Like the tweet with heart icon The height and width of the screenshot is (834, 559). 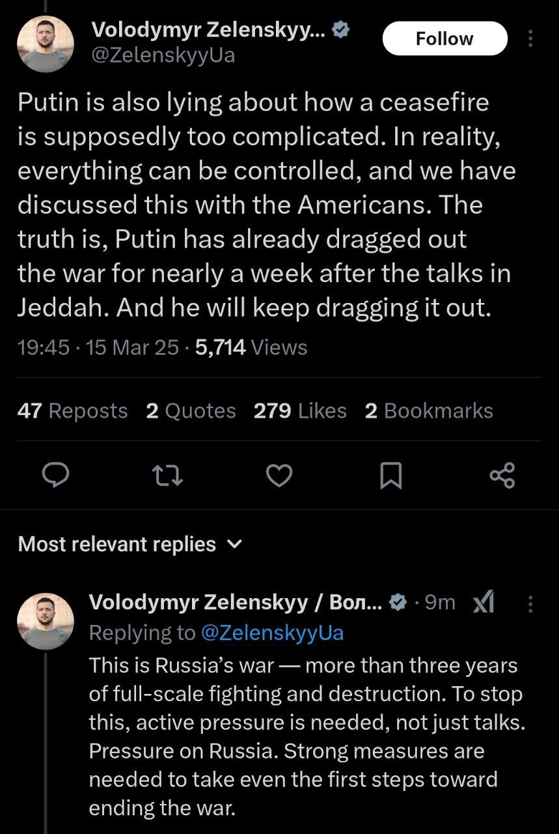click(280, 476)
